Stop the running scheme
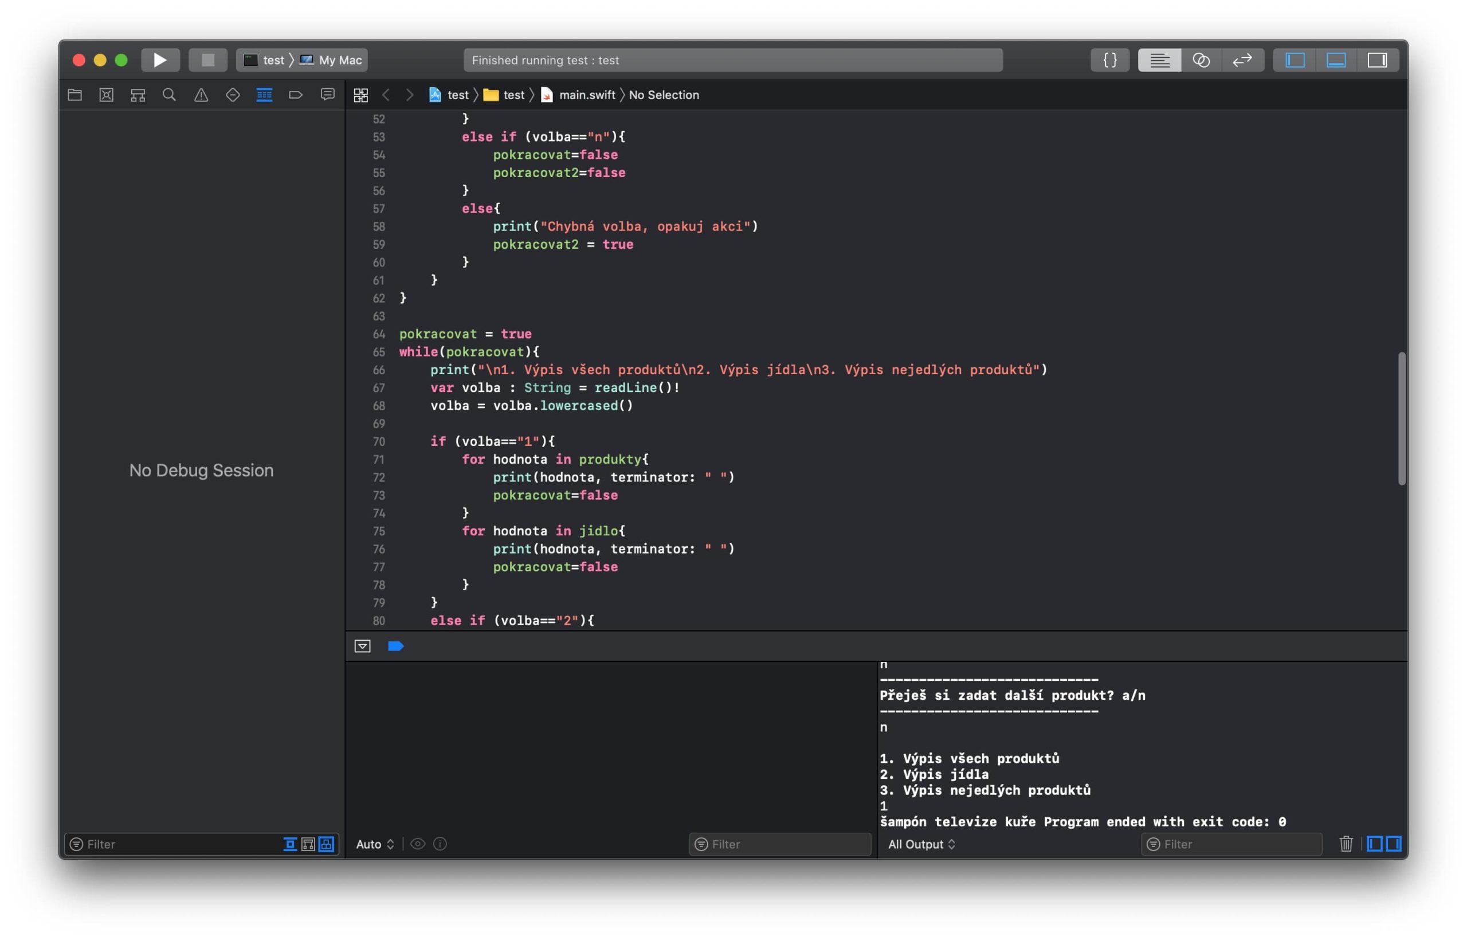 tap(208, 60)
